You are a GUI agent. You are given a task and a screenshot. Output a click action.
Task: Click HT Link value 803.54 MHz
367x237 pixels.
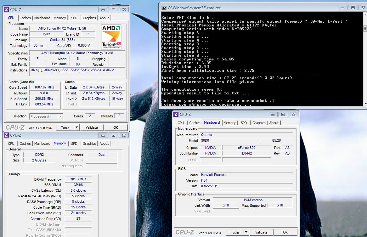[x=44, y=104]
